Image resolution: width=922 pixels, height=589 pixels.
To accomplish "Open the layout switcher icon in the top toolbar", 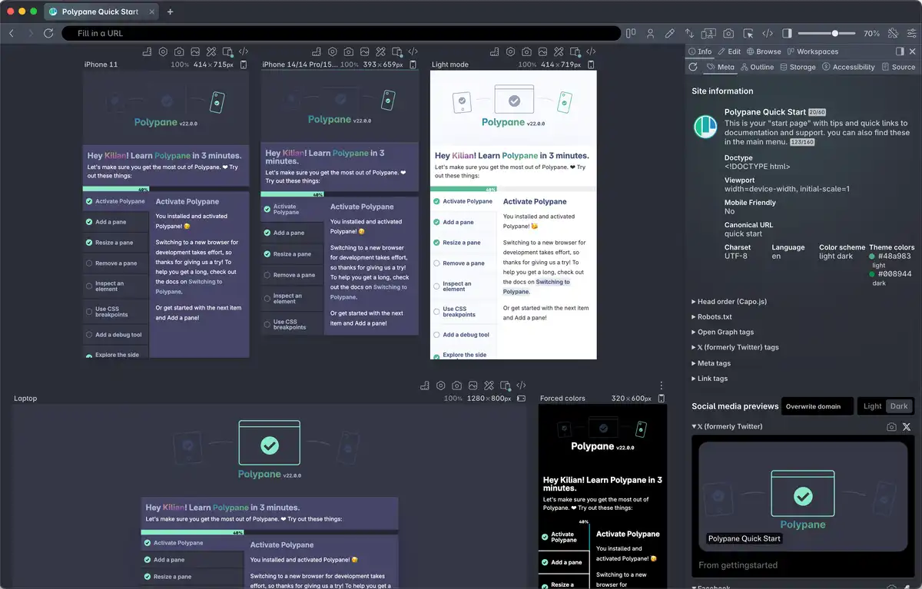I will [x=631, y=34].
